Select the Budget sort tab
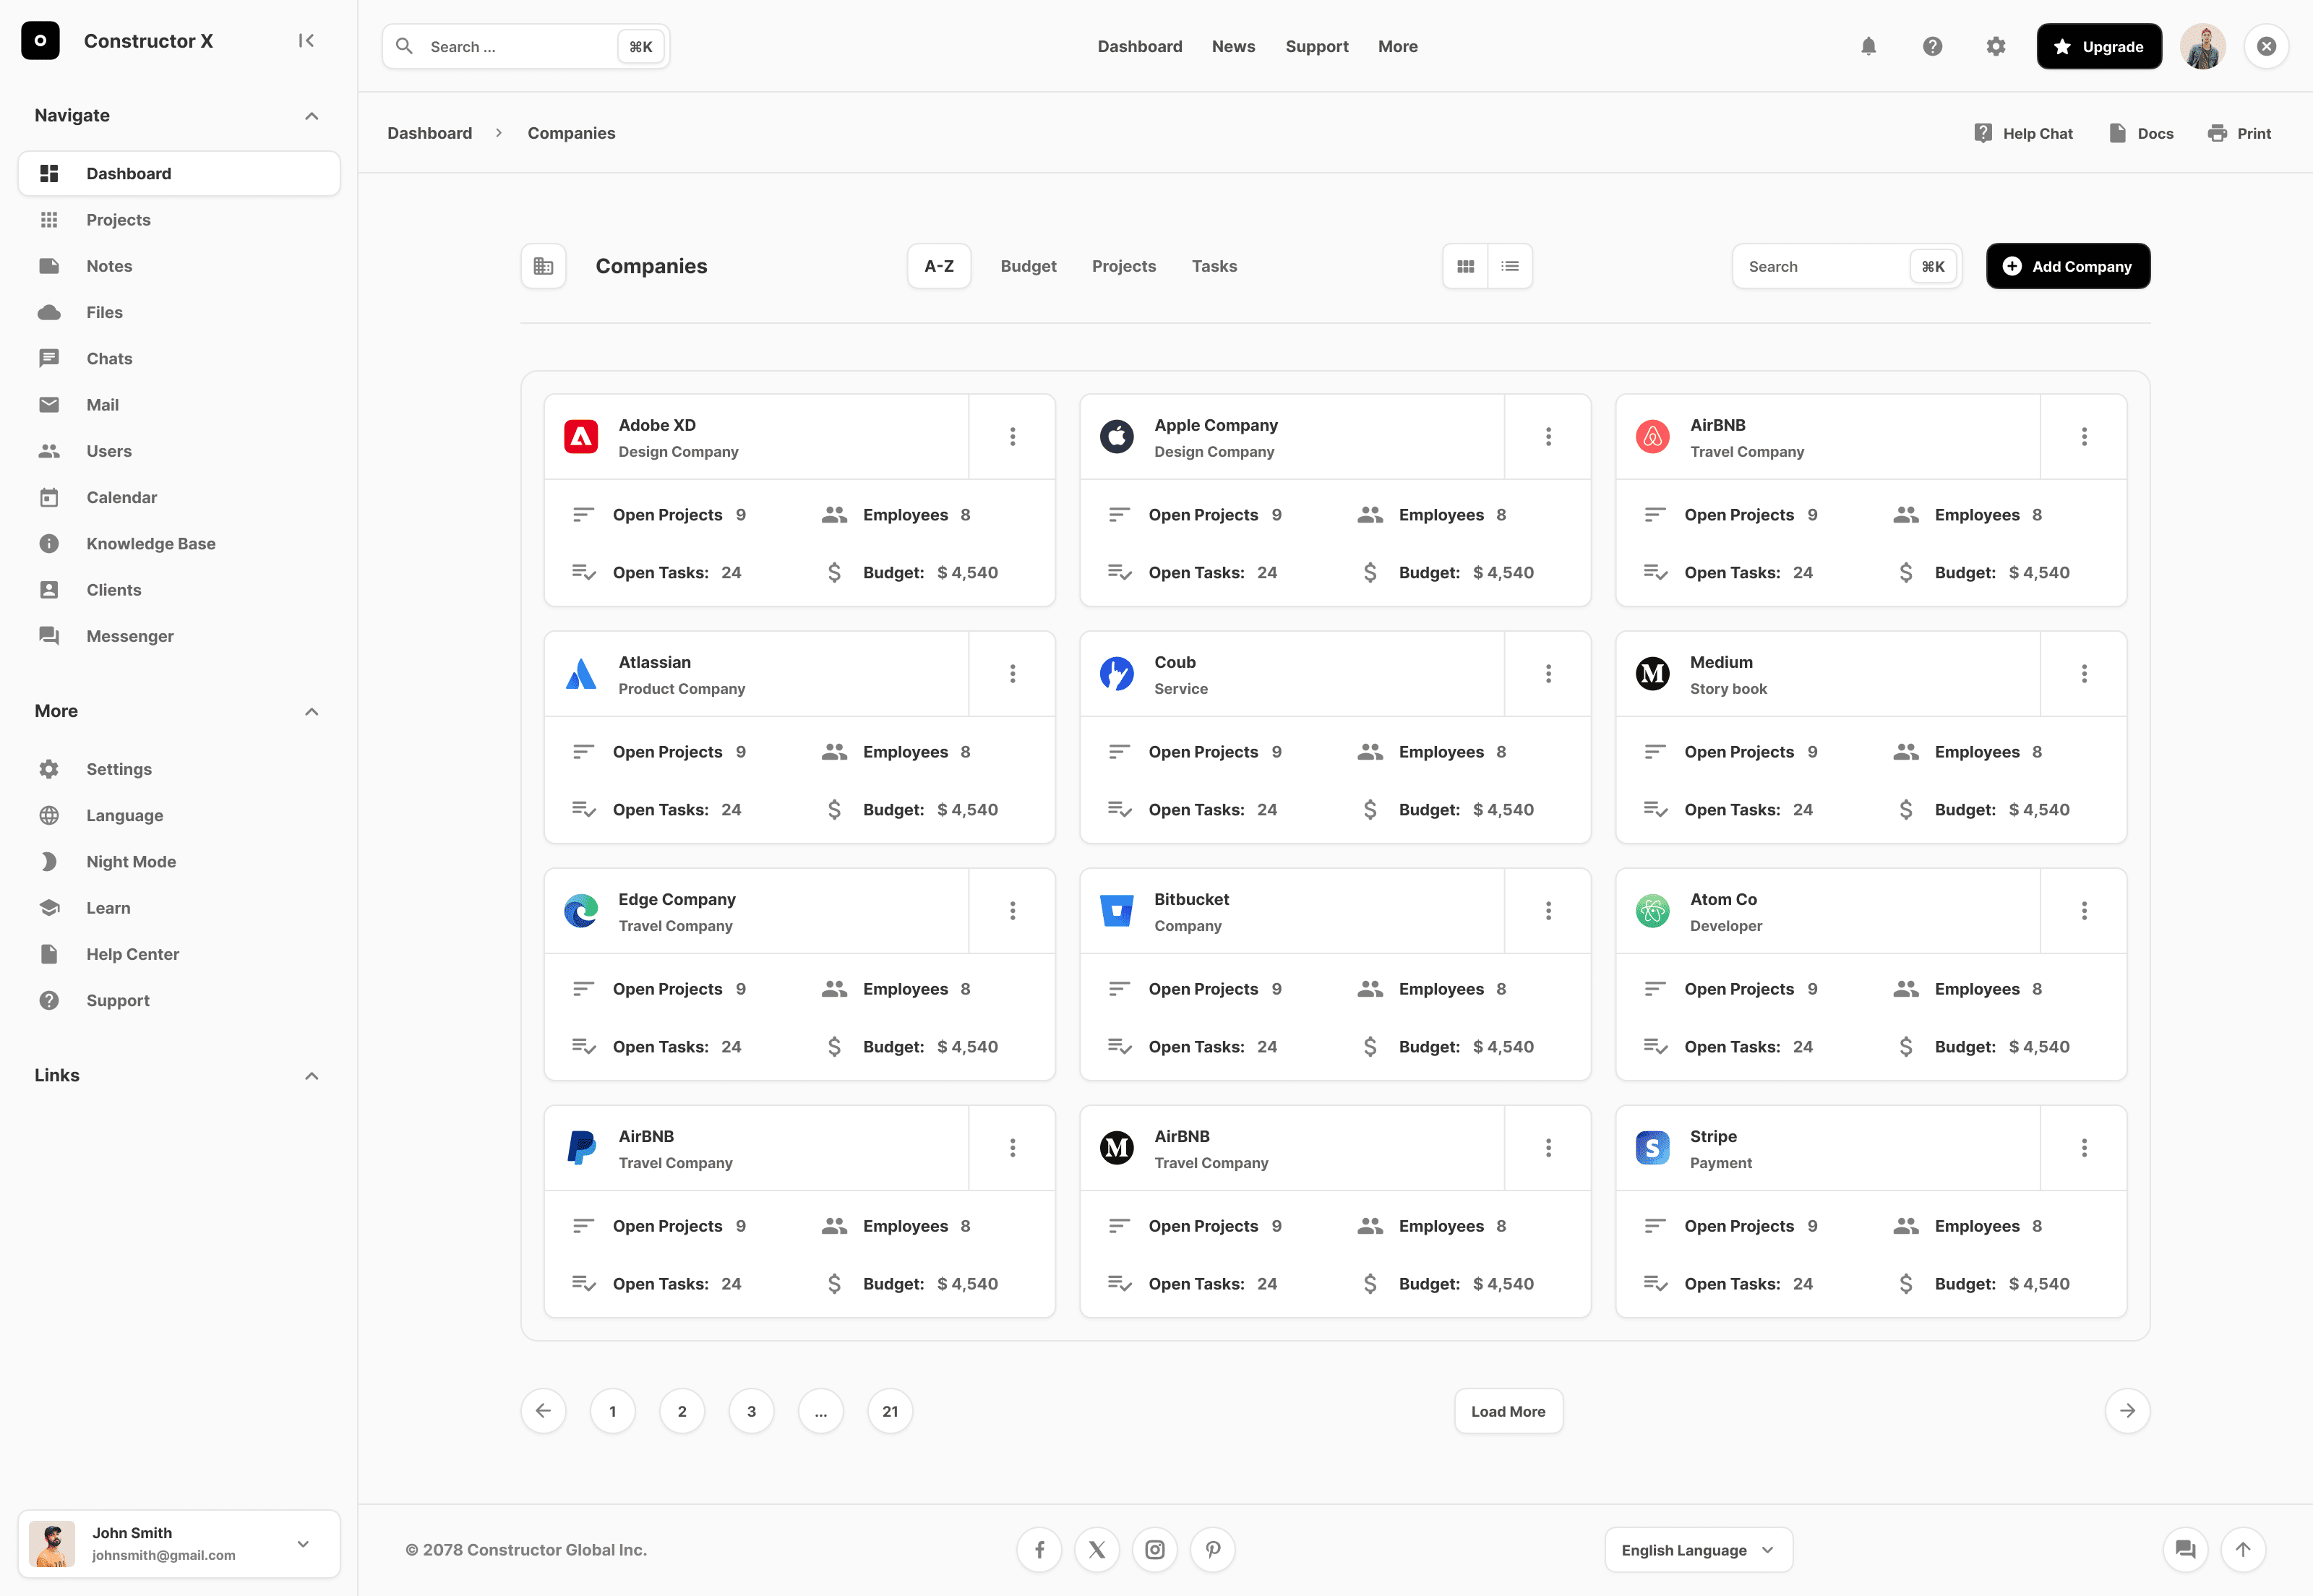Image resolution: width=2313 pixels, height=1596 pixels. click(1027, 266)
